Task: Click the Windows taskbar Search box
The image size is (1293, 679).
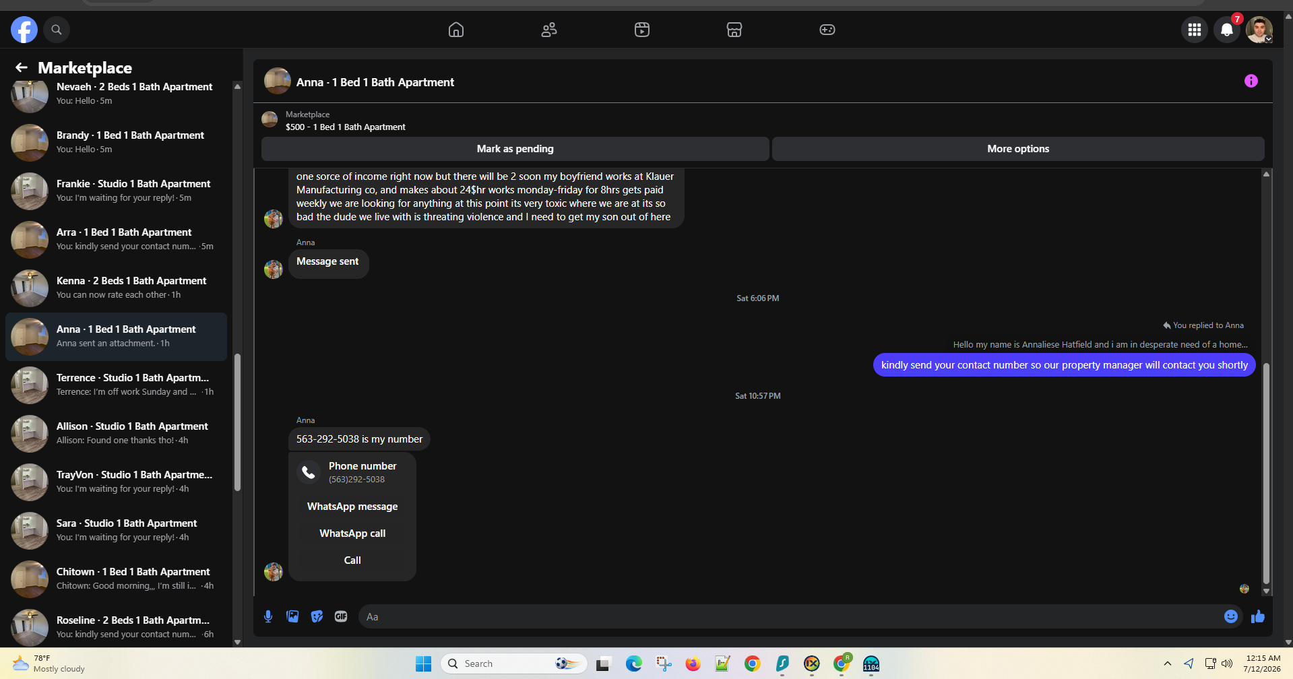Action: tap(514, 664)
